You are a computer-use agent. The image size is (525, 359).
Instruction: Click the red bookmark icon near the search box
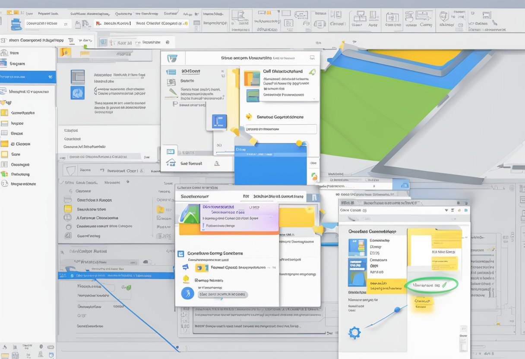(x=98, y=23)
